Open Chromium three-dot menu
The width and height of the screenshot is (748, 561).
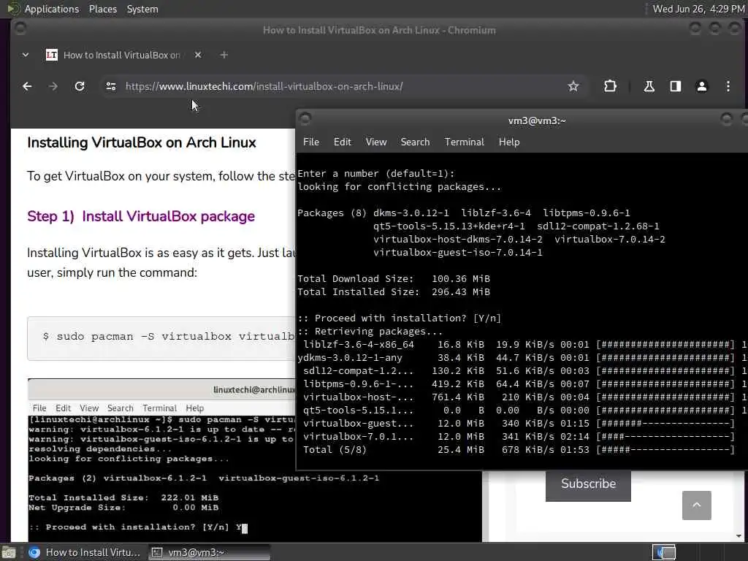(x=728, y=86)
